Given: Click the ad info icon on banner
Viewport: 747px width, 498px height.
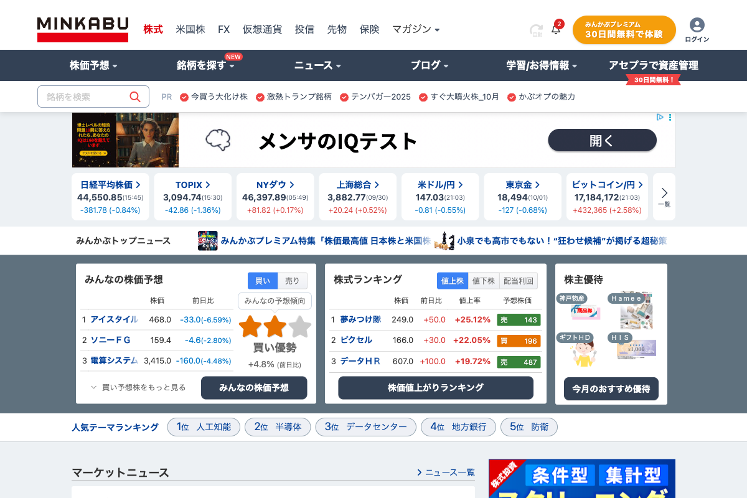Looking at the screenshot, I should click(x=660, y=117).
